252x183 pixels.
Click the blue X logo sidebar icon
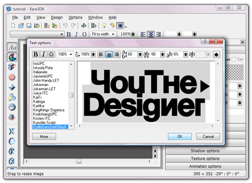point(12,131)
